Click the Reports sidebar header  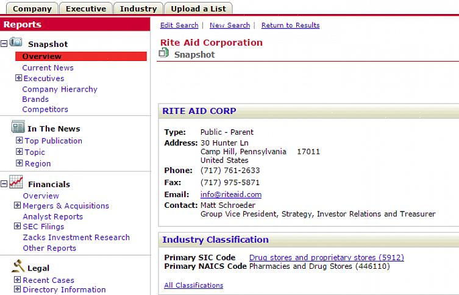[75, 24]
